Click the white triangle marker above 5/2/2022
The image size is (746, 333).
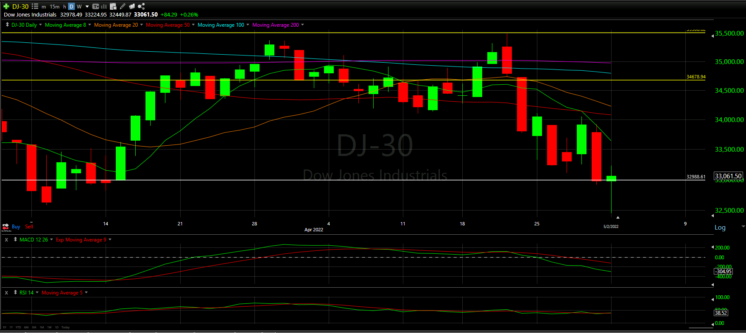[x=617, y=217]
